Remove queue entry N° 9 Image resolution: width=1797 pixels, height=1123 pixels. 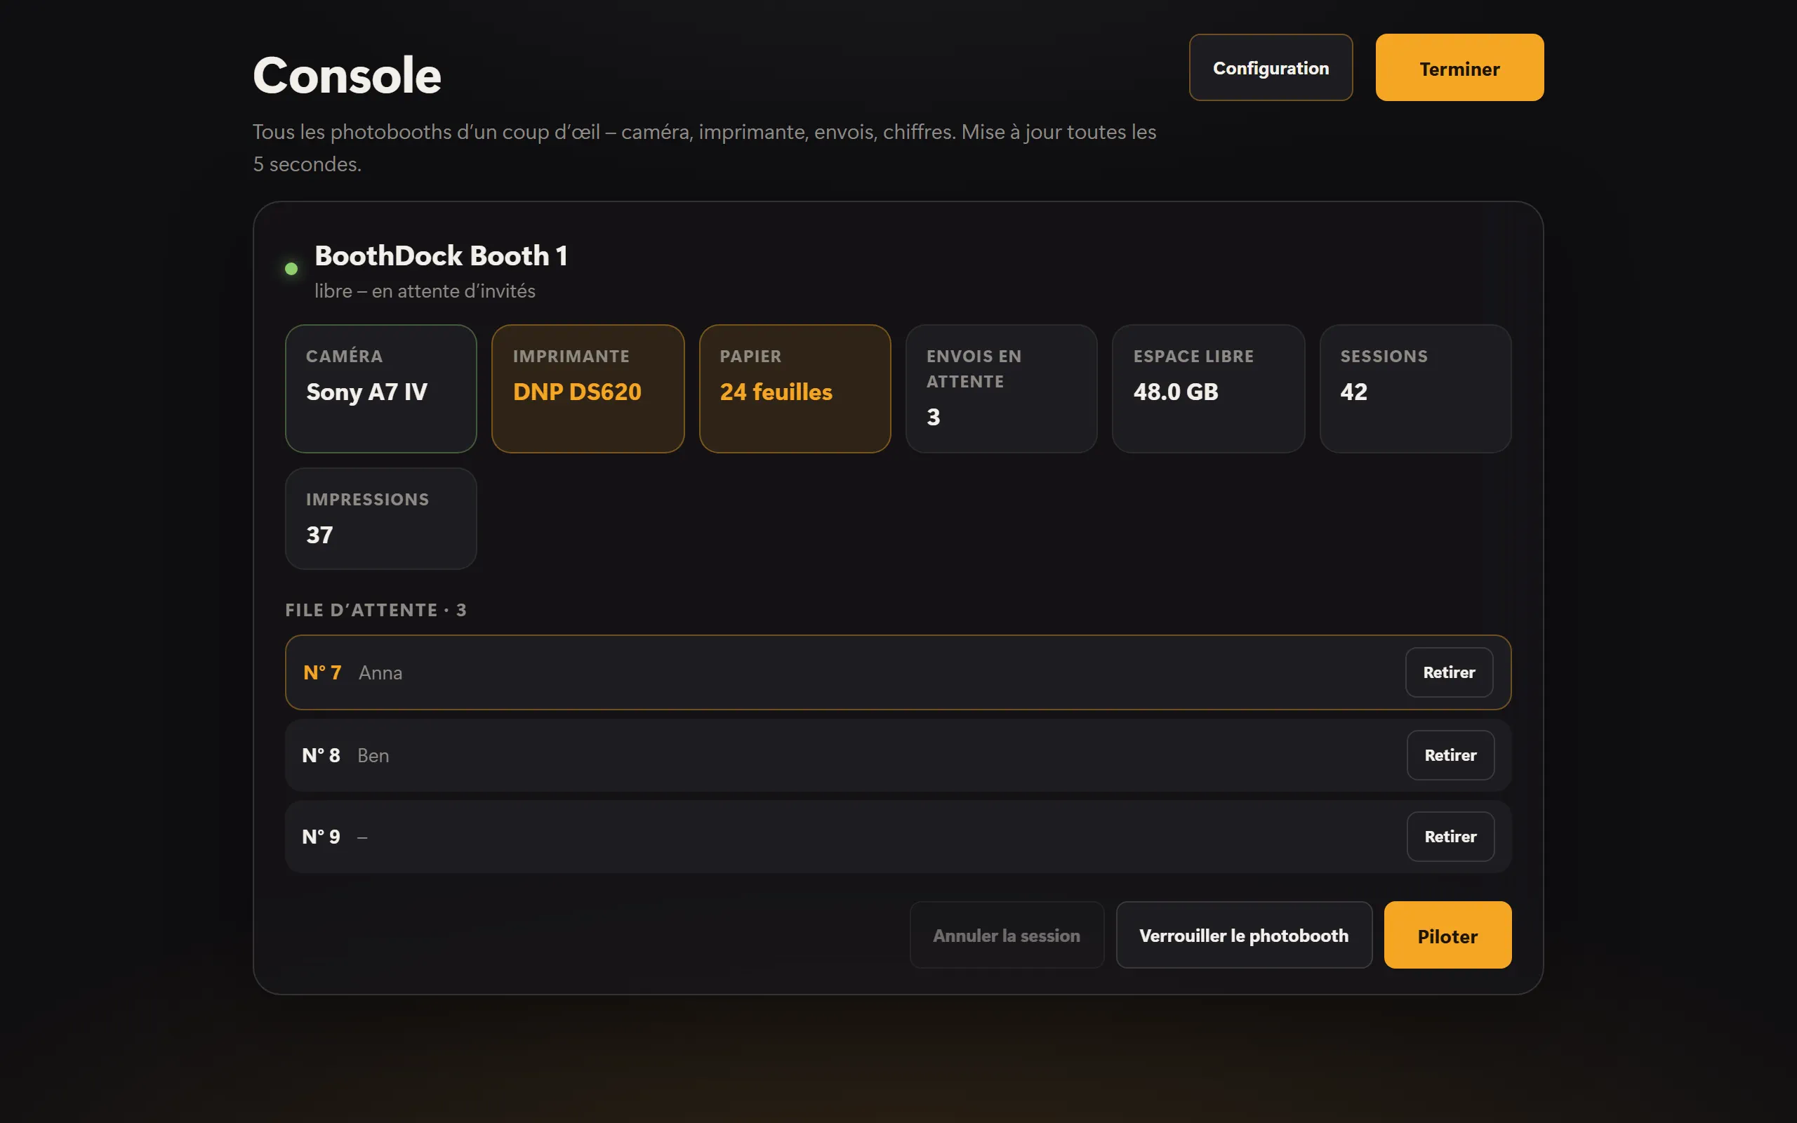point(1450,837)
